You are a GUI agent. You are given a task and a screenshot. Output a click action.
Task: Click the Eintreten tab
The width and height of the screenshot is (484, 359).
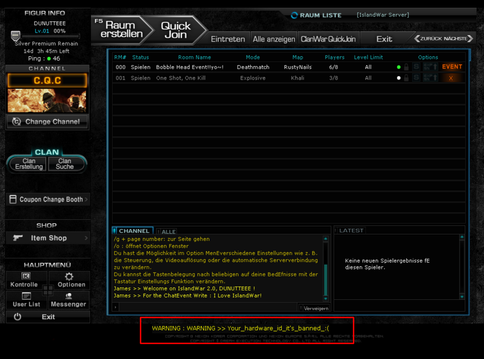[x=228, y=39]
